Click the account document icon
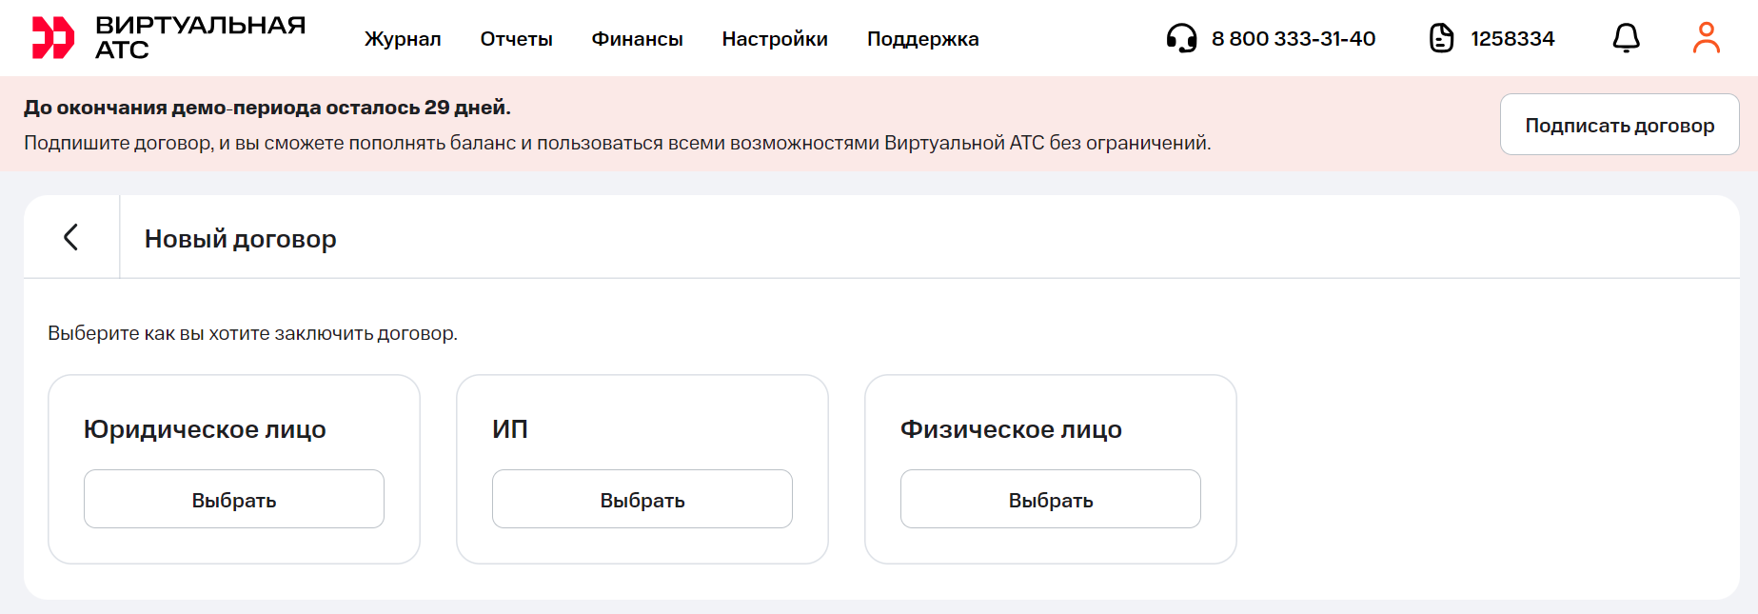Screen dimensions: 1758x614 click(1442, 38)
